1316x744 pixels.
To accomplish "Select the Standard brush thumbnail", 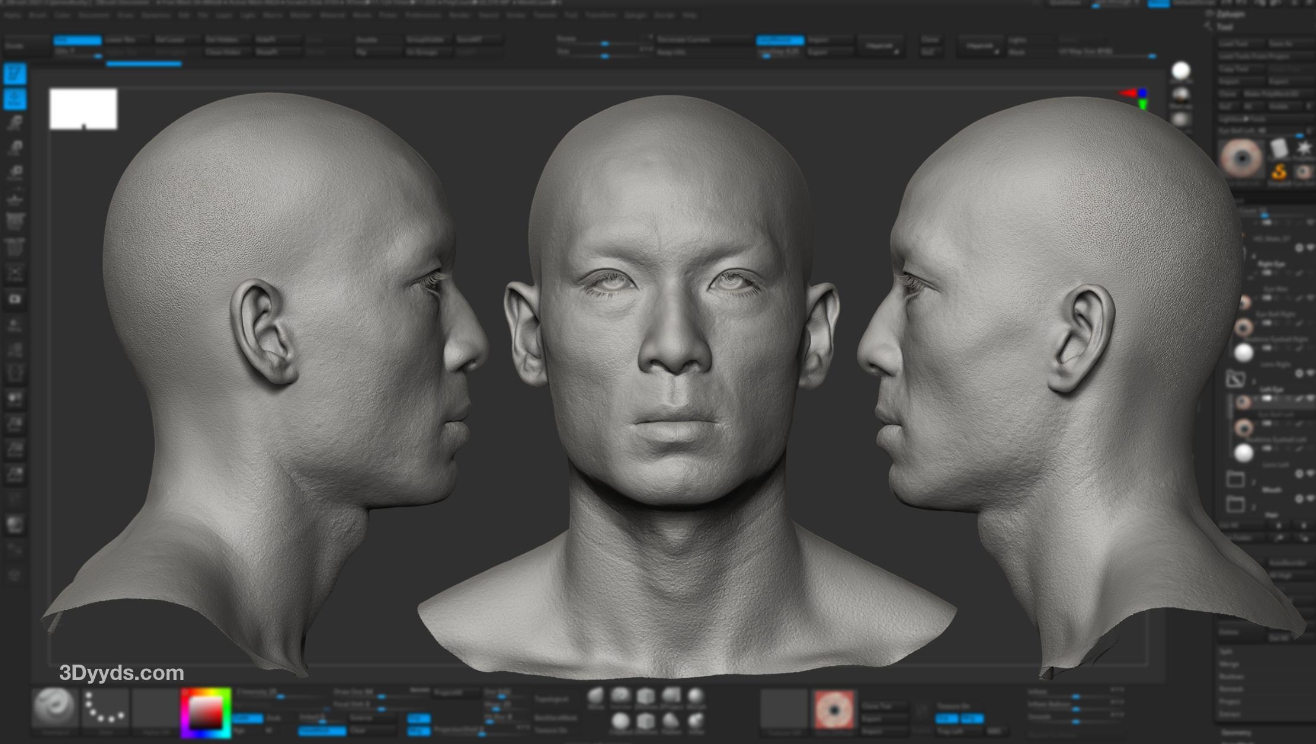I will coord(54,708).
